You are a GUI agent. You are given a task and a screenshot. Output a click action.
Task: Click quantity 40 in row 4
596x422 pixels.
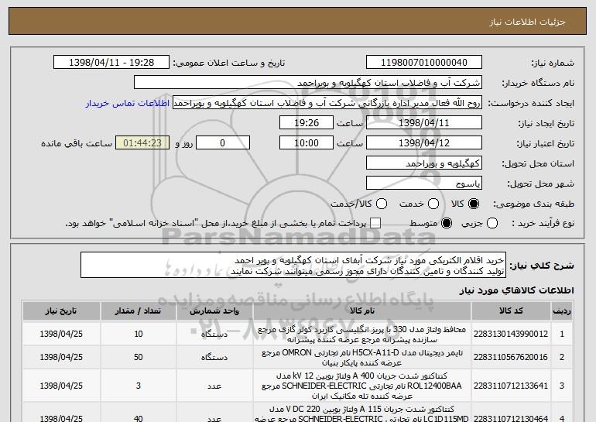[x=139, y=418]
